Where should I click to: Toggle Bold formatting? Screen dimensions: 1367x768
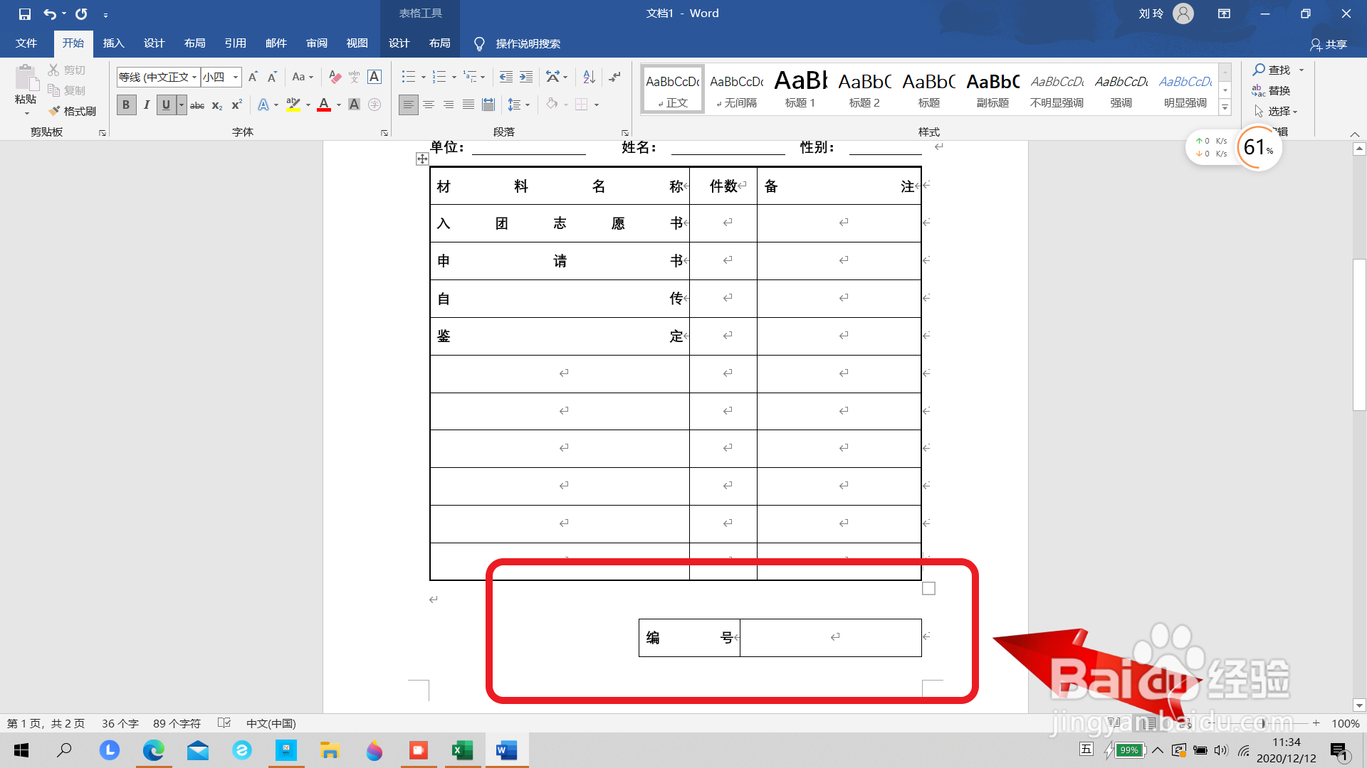coord(126,105)
